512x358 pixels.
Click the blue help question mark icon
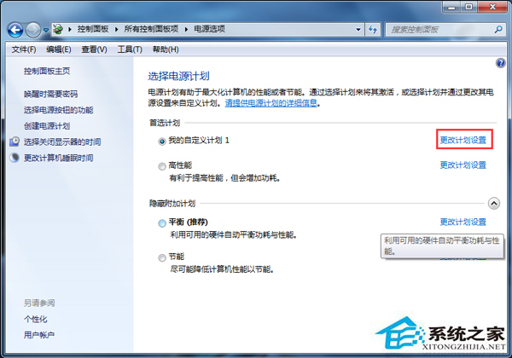click(500, 63)
